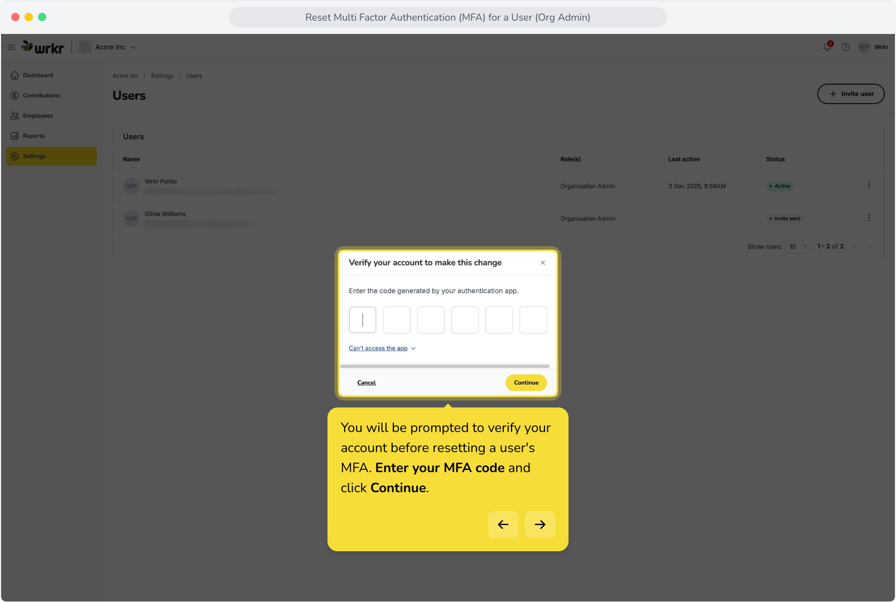896x602 pixels.
Task: Click the Status column header
Action: click(x=775, y=159)
